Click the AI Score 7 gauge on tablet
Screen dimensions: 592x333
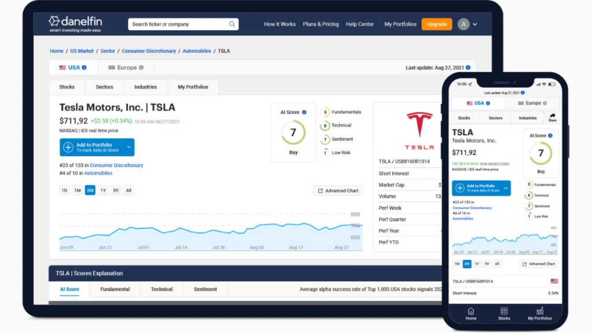293,132
